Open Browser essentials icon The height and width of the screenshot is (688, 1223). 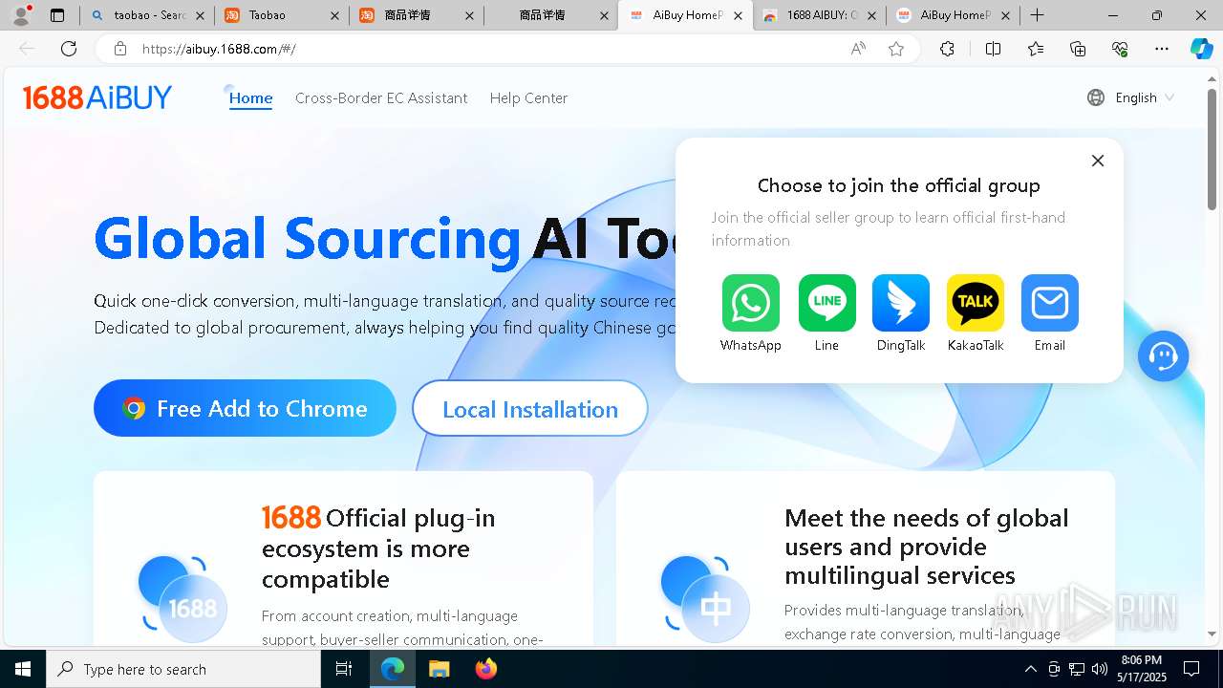1120,49
